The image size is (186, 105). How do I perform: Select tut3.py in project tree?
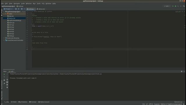coord(10,29)
